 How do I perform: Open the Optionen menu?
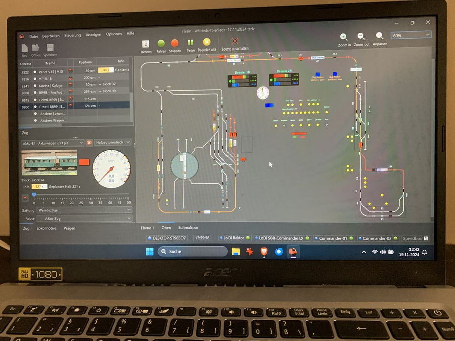[114, 34]
